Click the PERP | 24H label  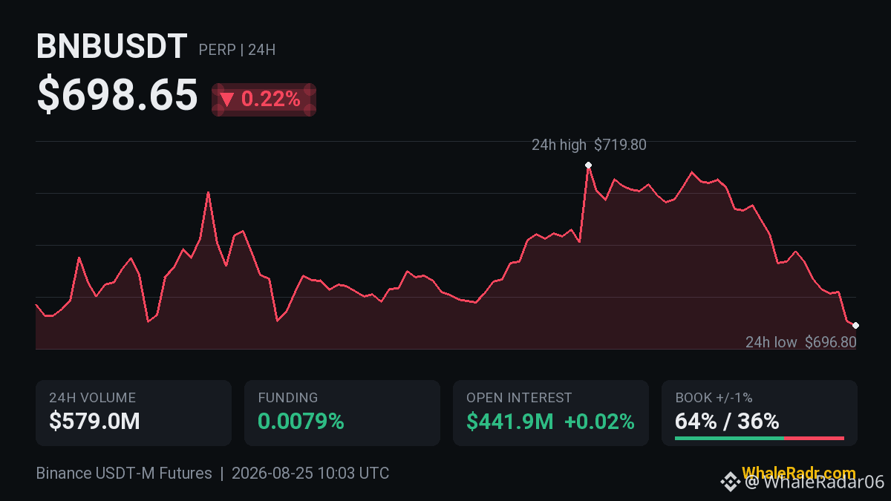pyautogui.click(x=237, y=50)
